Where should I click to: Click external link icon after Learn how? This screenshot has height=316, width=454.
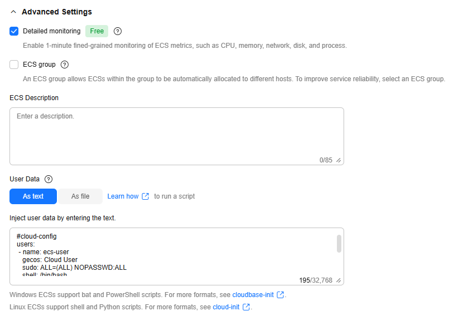pyautogui.click(x=146, y=196)
